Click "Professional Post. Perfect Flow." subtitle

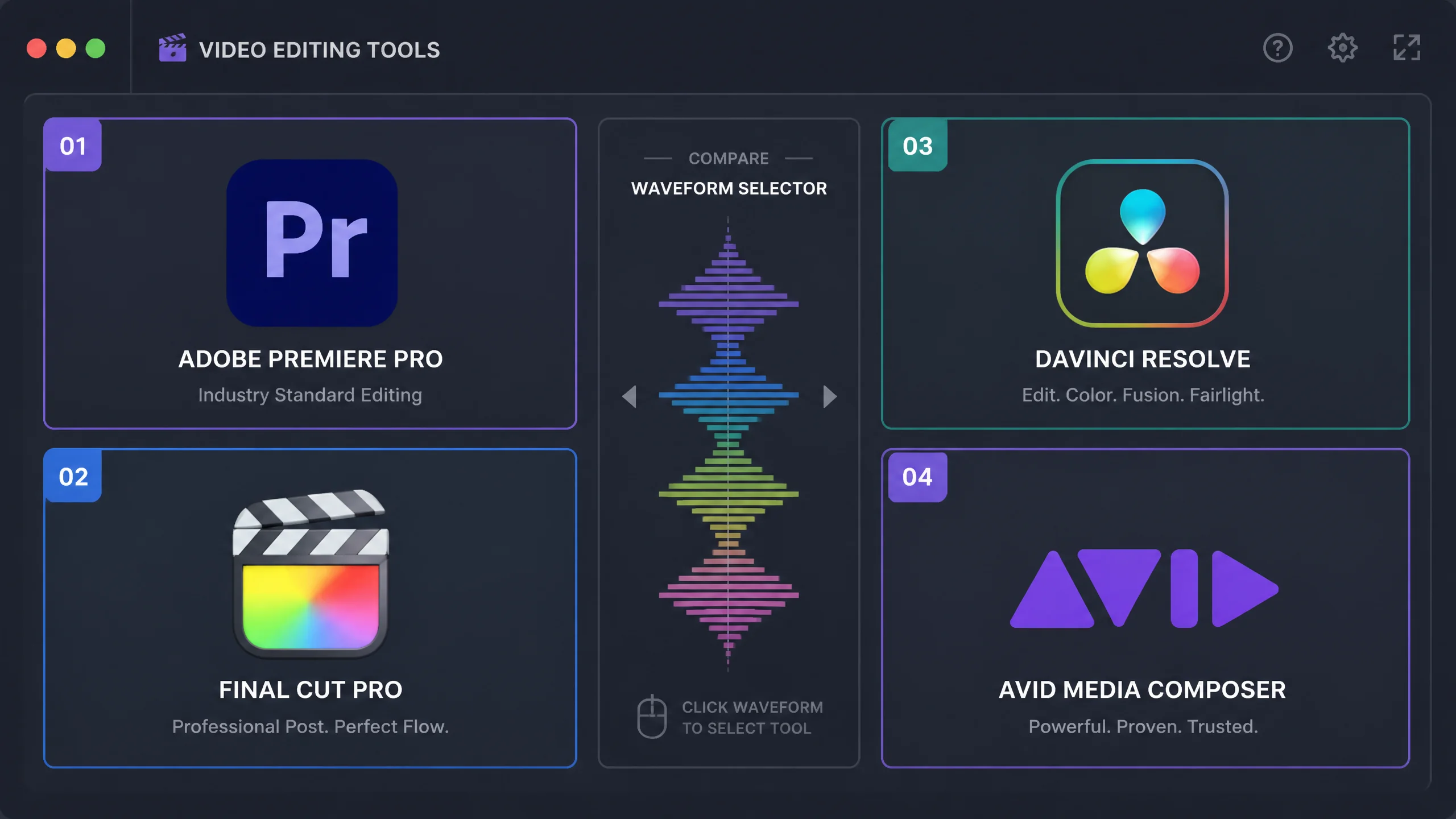[x=311, y=726]
